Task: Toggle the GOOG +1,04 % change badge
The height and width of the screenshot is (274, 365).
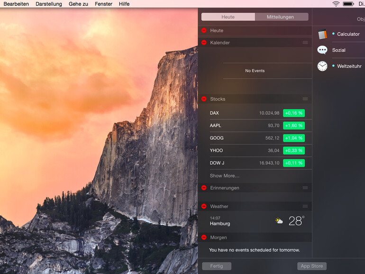Action: coord(294,138)
